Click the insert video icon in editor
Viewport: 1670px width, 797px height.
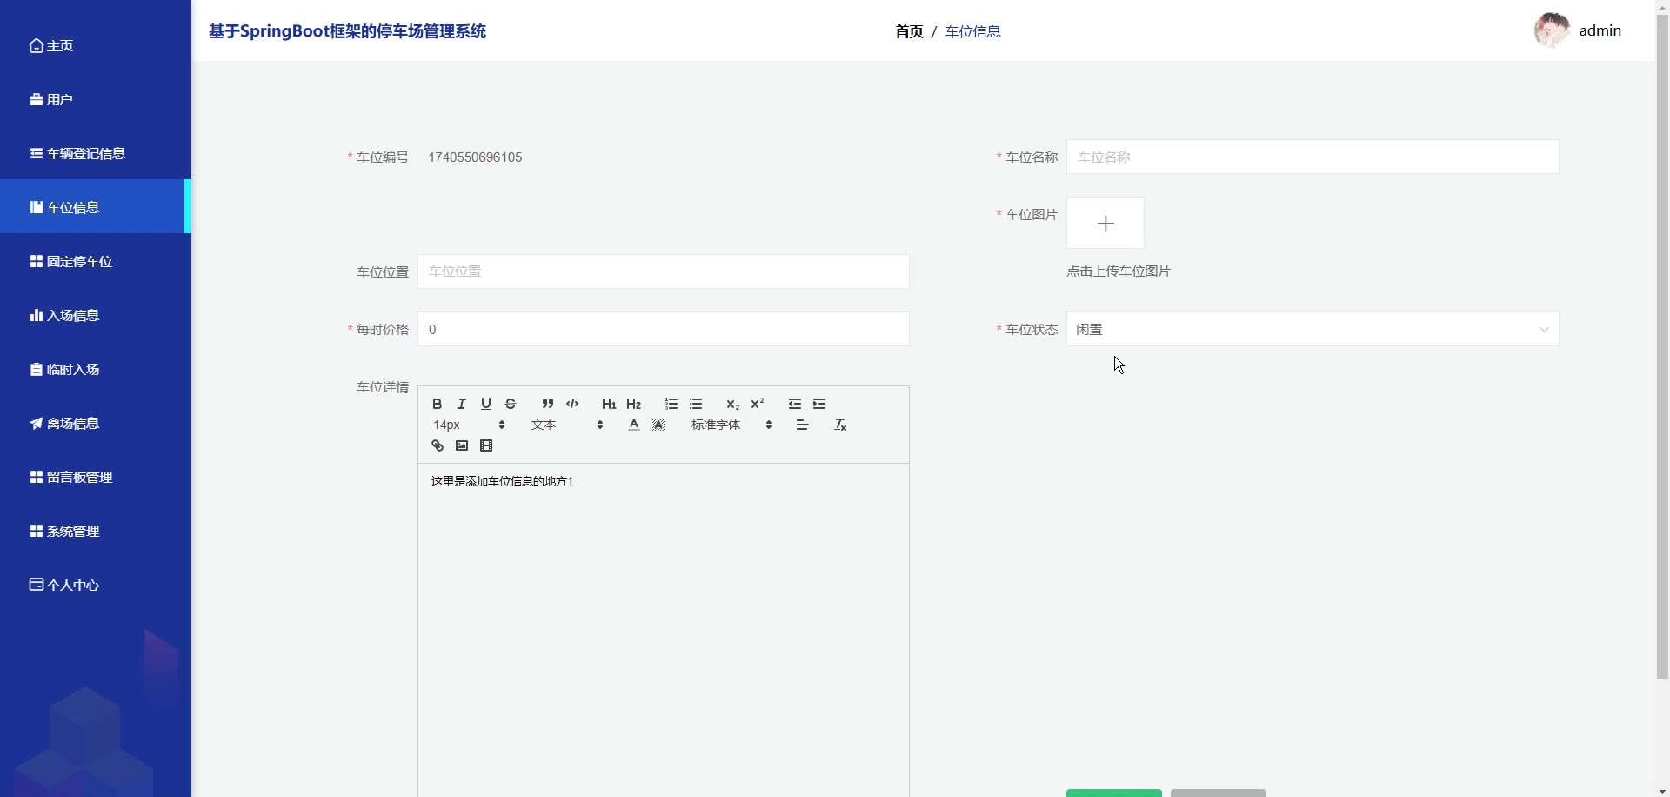click(x=486, y=446)
